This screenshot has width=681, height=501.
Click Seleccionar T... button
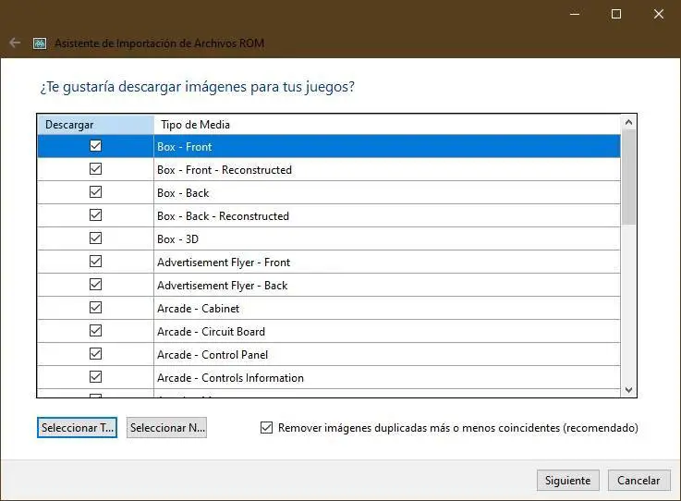point(78,428)
